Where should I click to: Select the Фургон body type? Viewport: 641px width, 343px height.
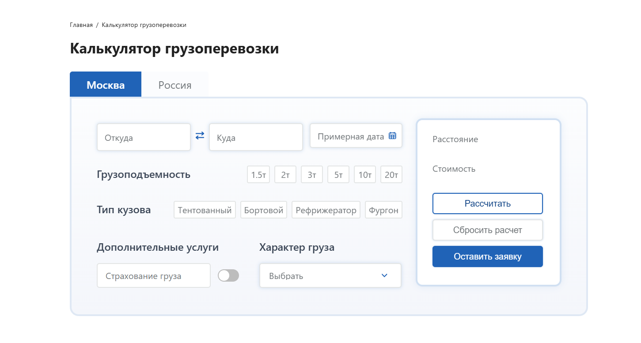coord(383,210)
